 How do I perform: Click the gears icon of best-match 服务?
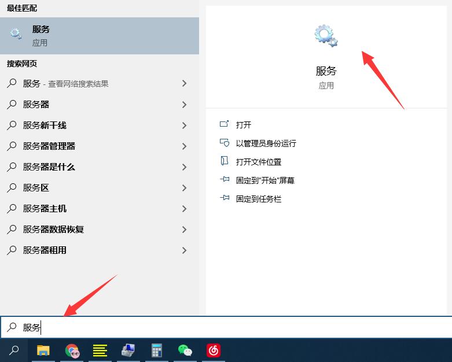16,34
